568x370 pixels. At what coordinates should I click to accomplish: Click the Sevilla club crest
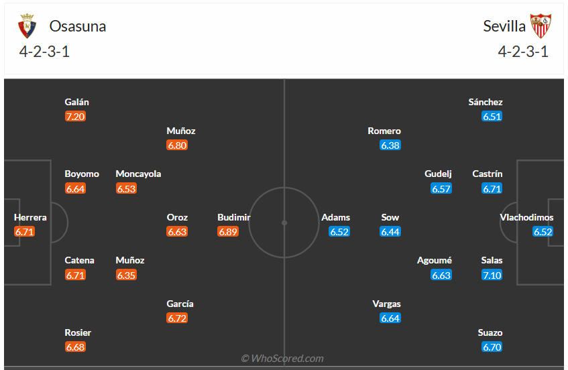[541, 26]
